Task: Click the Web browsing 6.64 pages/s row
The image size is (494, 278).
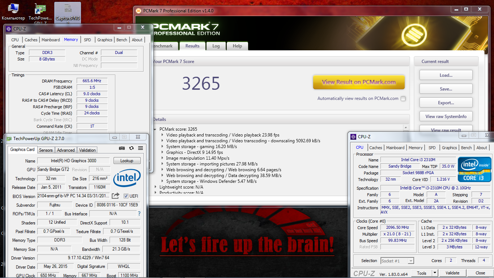Action: pyautogui.click(x=223, y=170)
